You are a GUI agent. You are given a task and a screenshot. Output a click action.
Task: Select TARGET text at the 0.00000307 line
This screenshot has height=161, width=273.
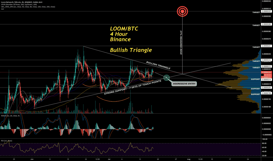pyautogui.click(x=256, y=12)
